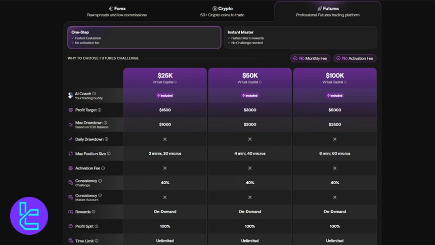Screen dimensions: 435x245
Task: Click the Daily Drawdown row icon
Action: click(x=71, y=139)
